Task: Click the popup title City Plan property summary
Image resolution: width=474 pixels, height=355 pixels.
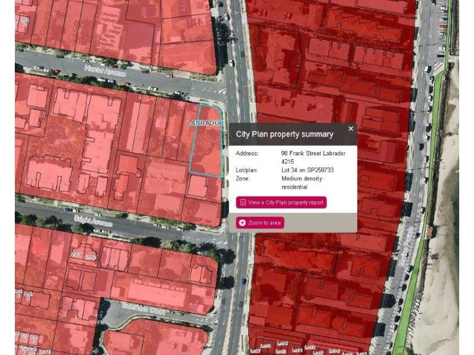Action: click(x=284, y=134)
